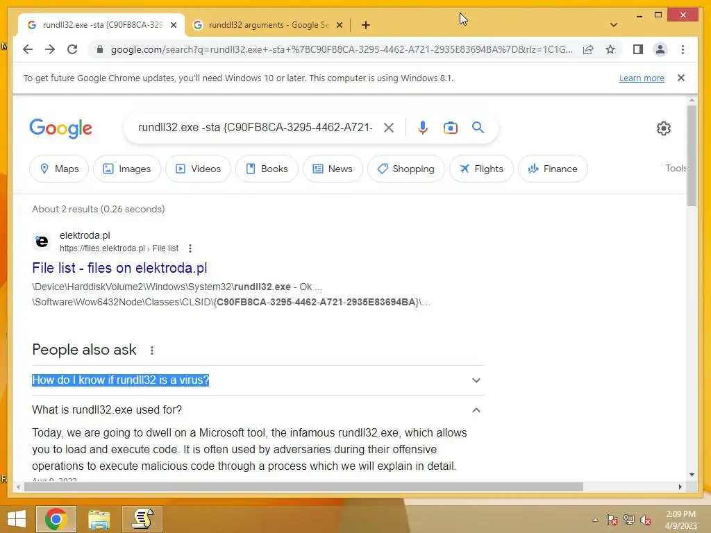Submit search with the magnifier icon
Image resolution: width=711 pixels, height=533 pixels.
pyautogui.click(x=478, y=128)
